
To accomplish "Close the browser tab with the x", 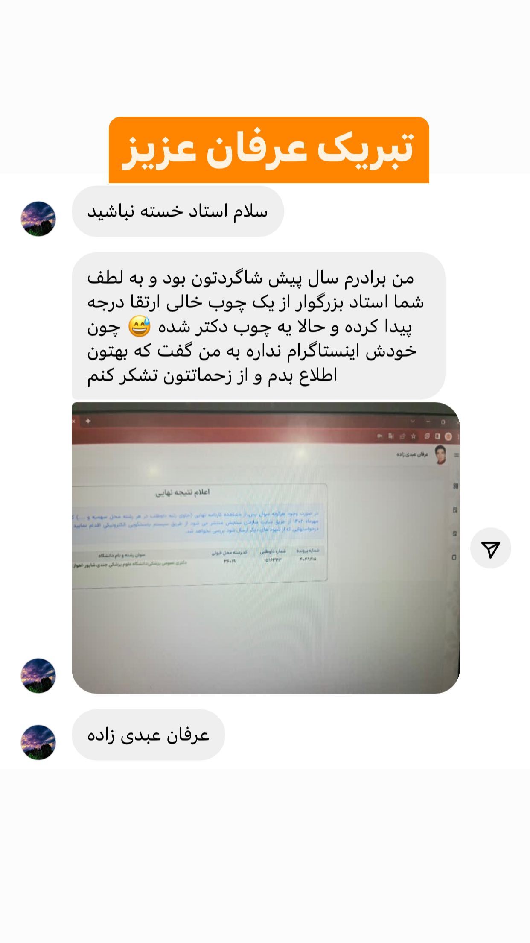I will click(x=73, y=421).
